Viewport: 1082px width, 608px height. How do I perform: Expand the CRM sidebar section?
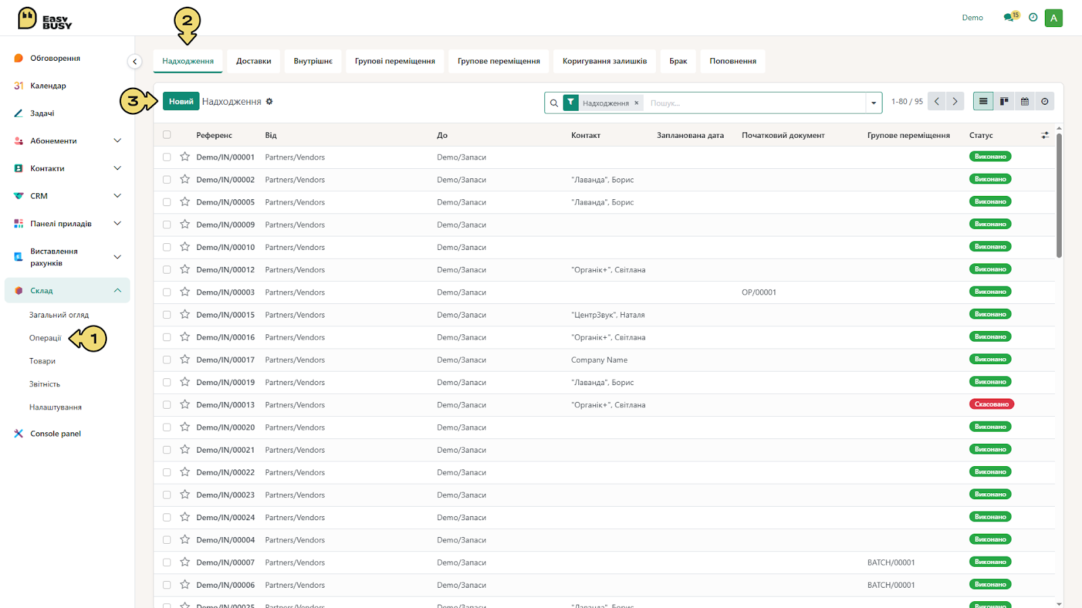click(x=117, y=196)
